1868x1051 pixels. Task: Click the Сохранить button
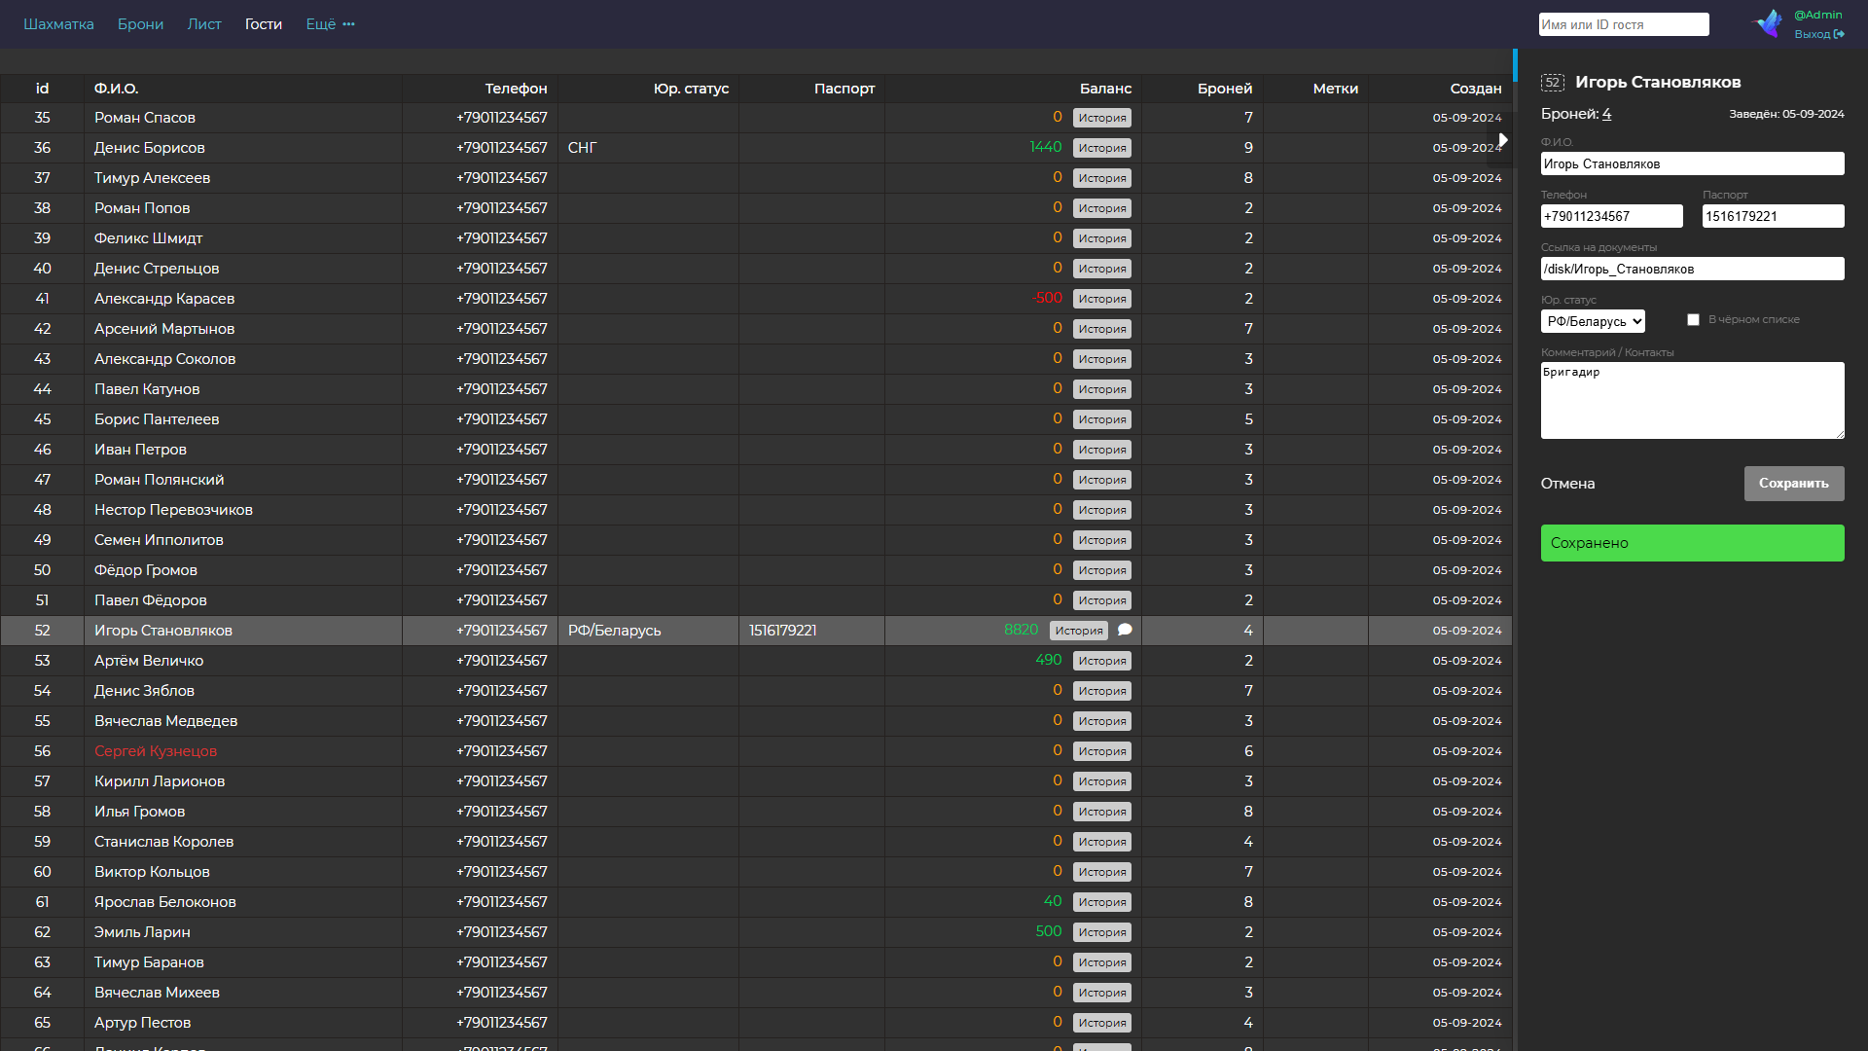(x=1794, y=484)
